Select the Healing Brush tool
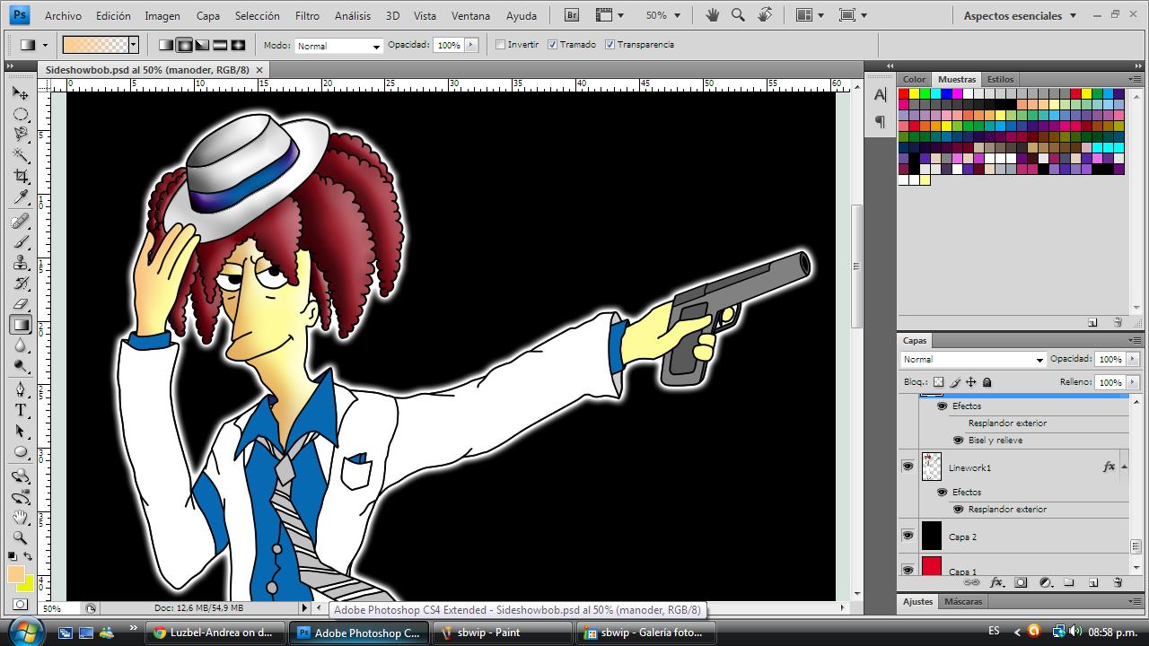The height and width of the screenshot is (646, 1149). point(21,222)
